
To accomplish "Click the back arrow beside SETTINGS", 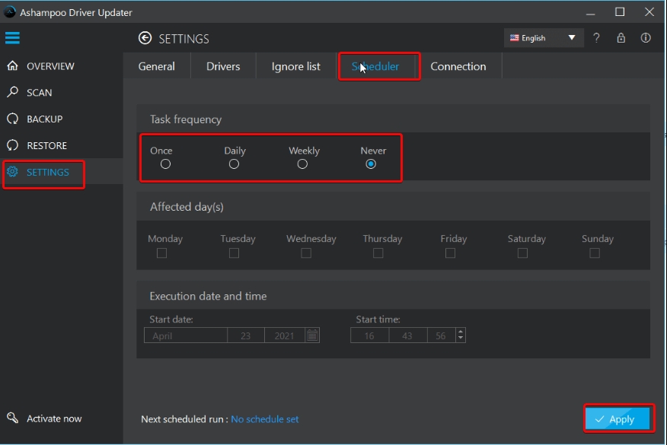I will click(145, 38).
